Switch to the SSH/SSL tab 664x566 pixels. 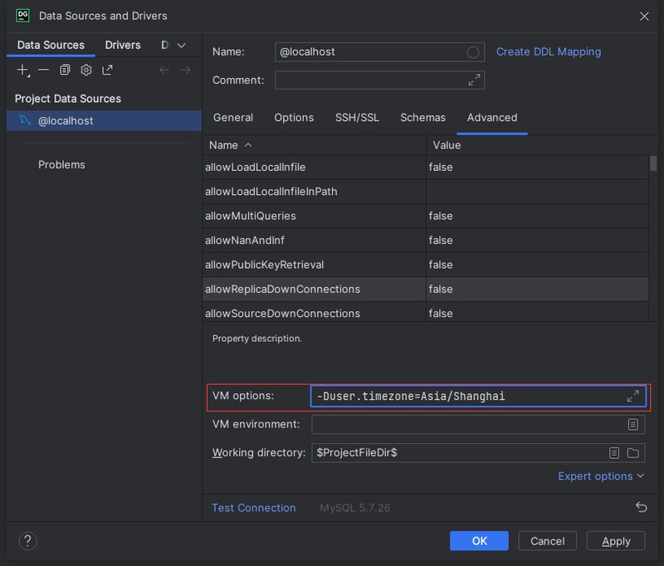[357, 118]
